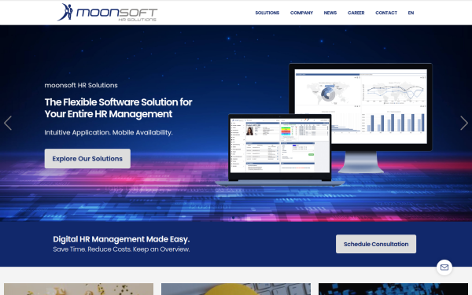Click the laptop application screenshot image
The width and height of the screenshot is (472, 295).
279,149
